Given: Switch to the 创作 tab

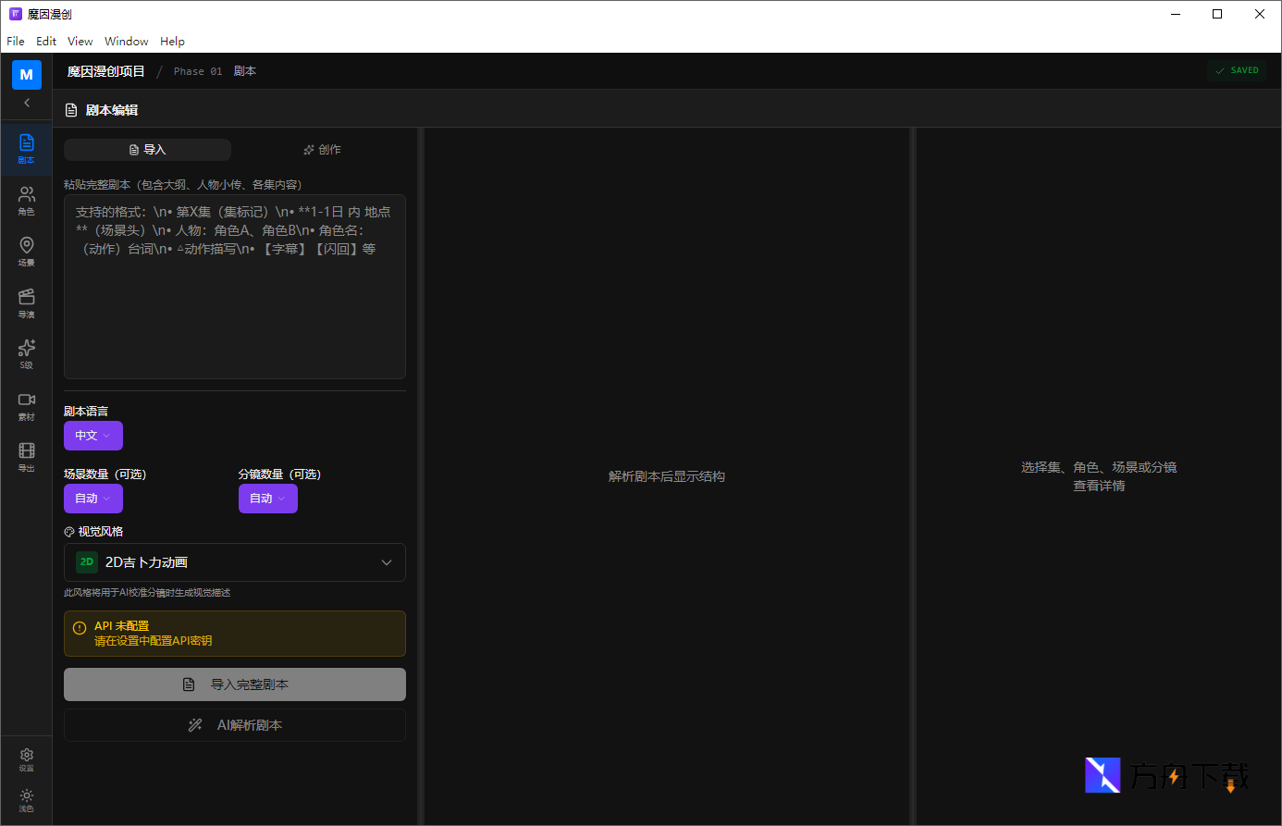Looking at the screenshot, I should click(322, 150).
